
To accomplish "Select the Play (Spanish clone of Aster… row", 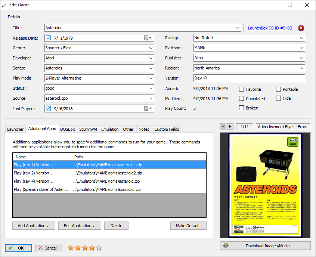I will (109, 189).
